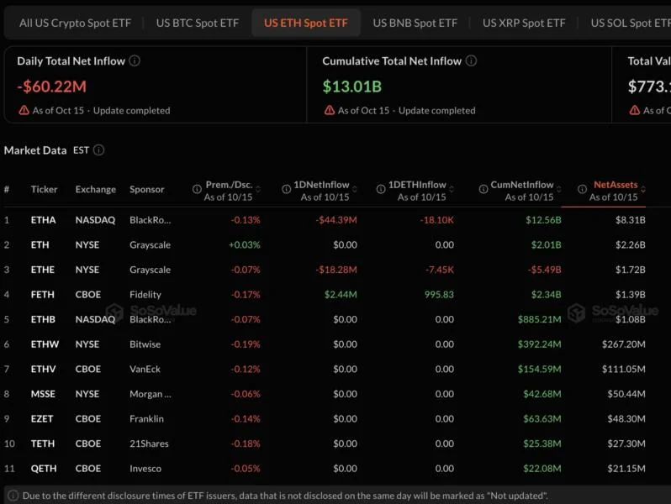Click ETHA 1D net inflow -$44.39M
The width and height of the screenshot is (671, 504).
(x=336, y=220)
